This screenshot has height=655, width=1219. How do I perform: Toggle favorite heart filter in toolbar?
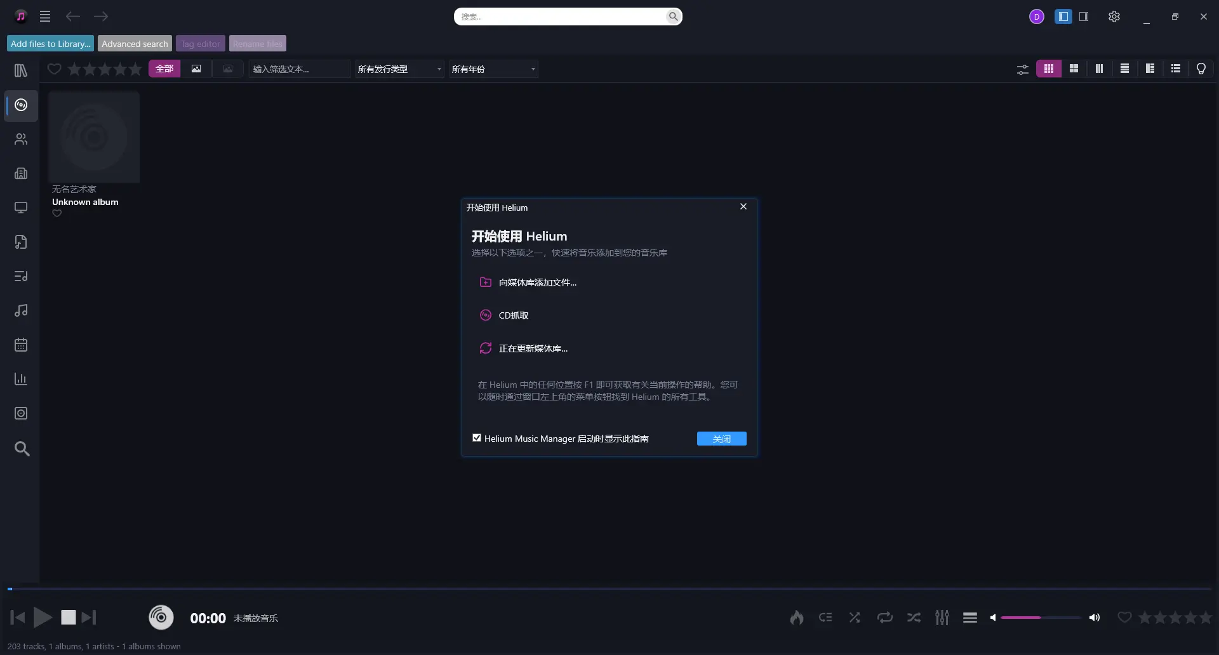pos(55,69)
